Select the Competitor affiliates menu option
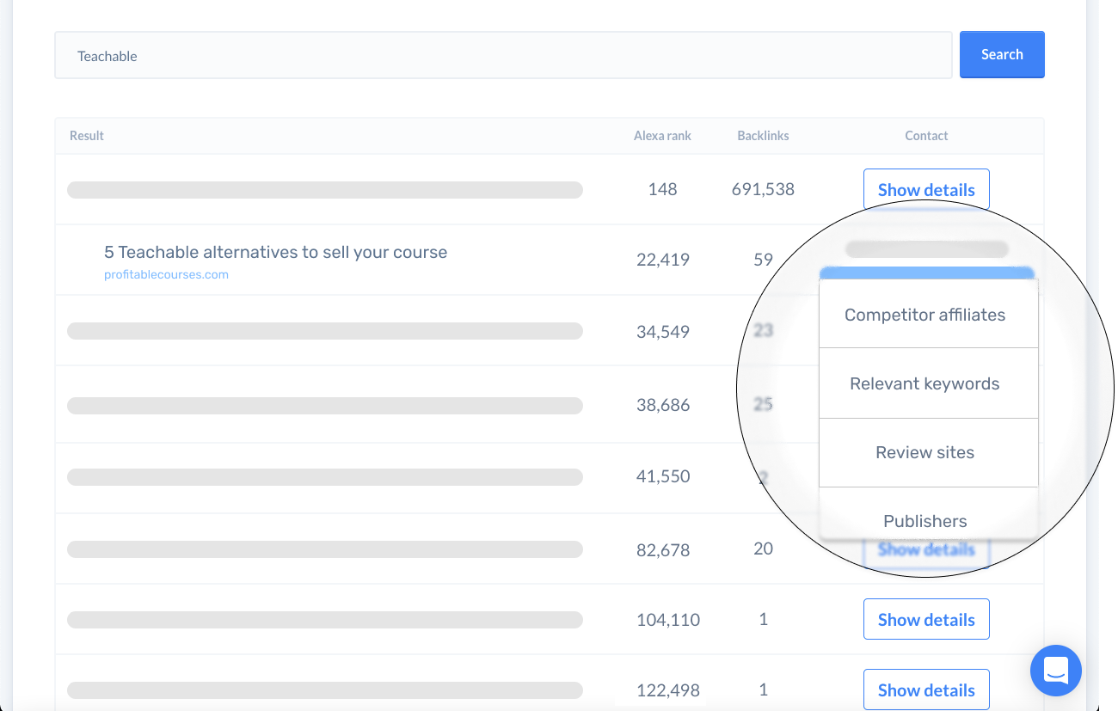This screenshot has height=711, width=1118. (x=925, y=315)
